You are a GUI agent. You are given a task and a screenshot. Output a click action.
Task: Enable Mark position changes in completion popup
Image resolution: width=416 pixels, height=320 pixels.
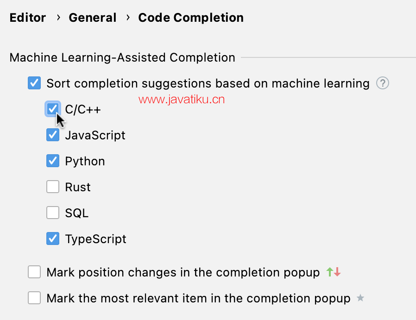click(34, 272)
